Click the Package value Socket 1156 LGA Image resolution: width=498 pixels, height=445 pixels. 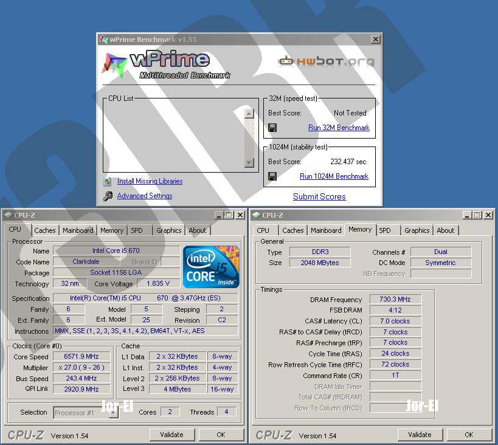click(x=116, y=272)
